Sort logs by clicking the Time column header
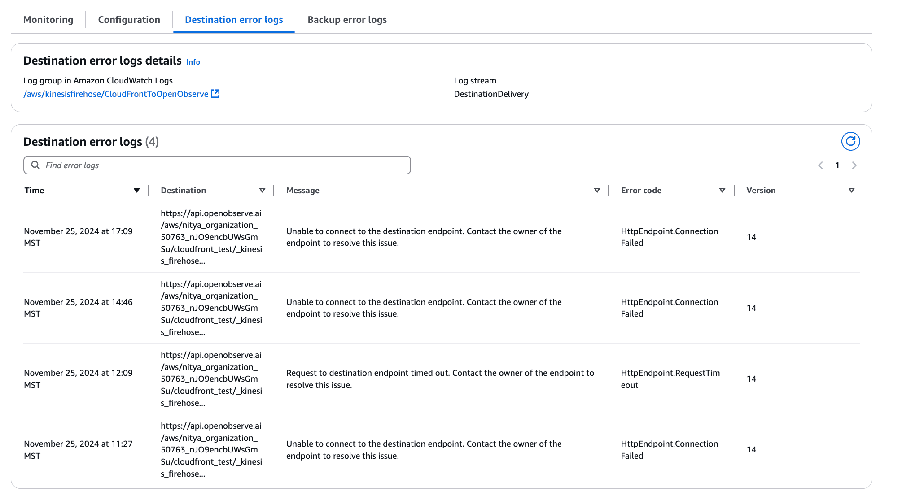902x496 pixels. pos(34,190)
